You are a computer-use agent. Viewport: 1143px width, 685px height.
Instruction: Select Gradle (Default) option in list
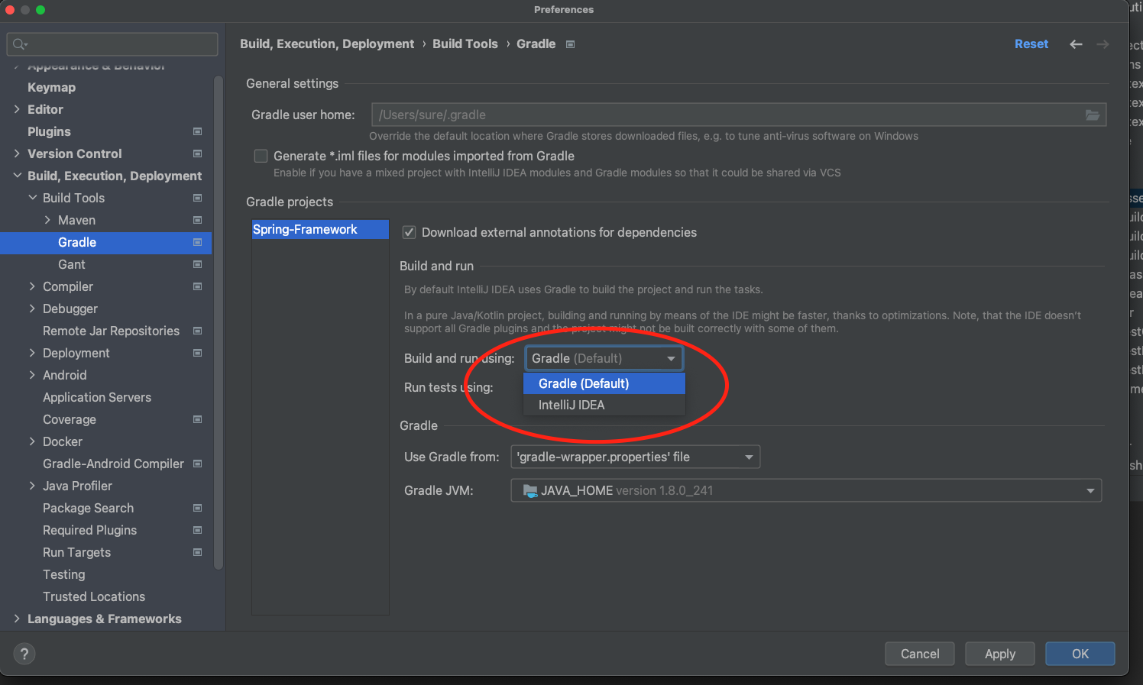click(584, 383)
